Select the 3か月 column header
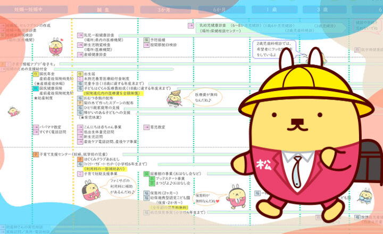This screenshot has height=234, width=383. click(165, 10)
